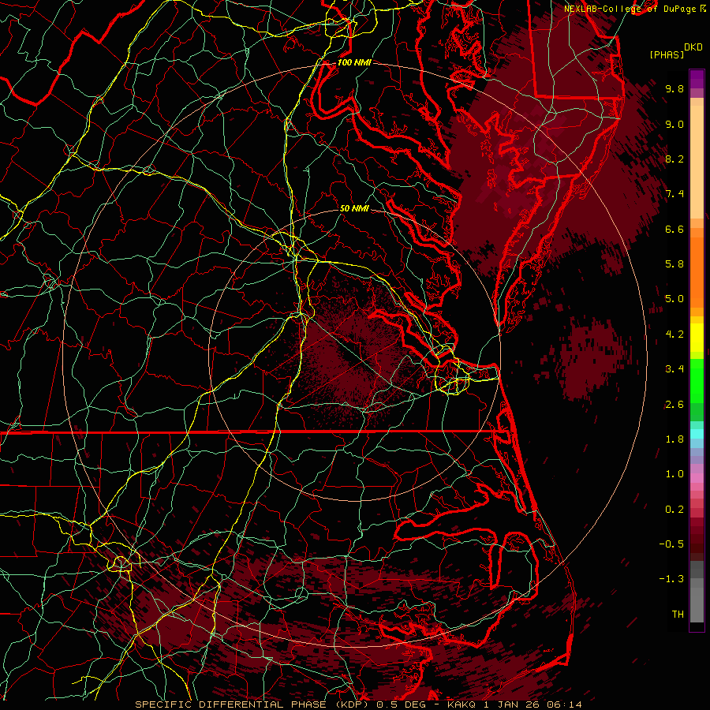710x710 pixels.
Task: Click the "50 NMI" range ring label
Action: 354,208
